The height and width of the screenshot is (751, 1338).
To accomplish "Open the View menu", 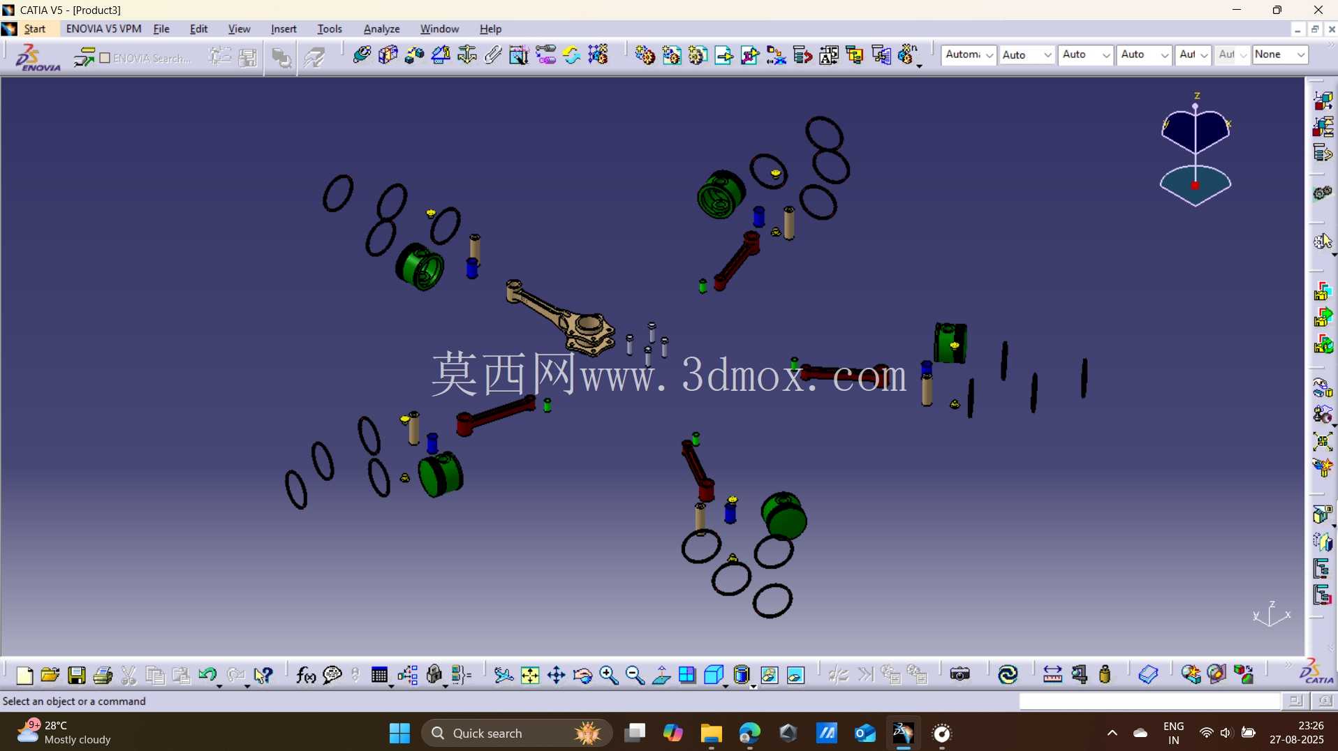I will coord(239,29).
